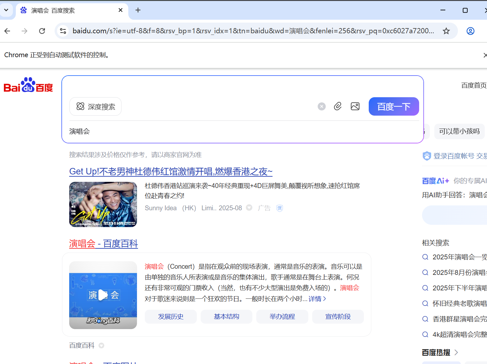Expand dropdown next to Sunny Idea 2025-08
This screenshot has width=487, height=364.
click(x=249, y=208)
